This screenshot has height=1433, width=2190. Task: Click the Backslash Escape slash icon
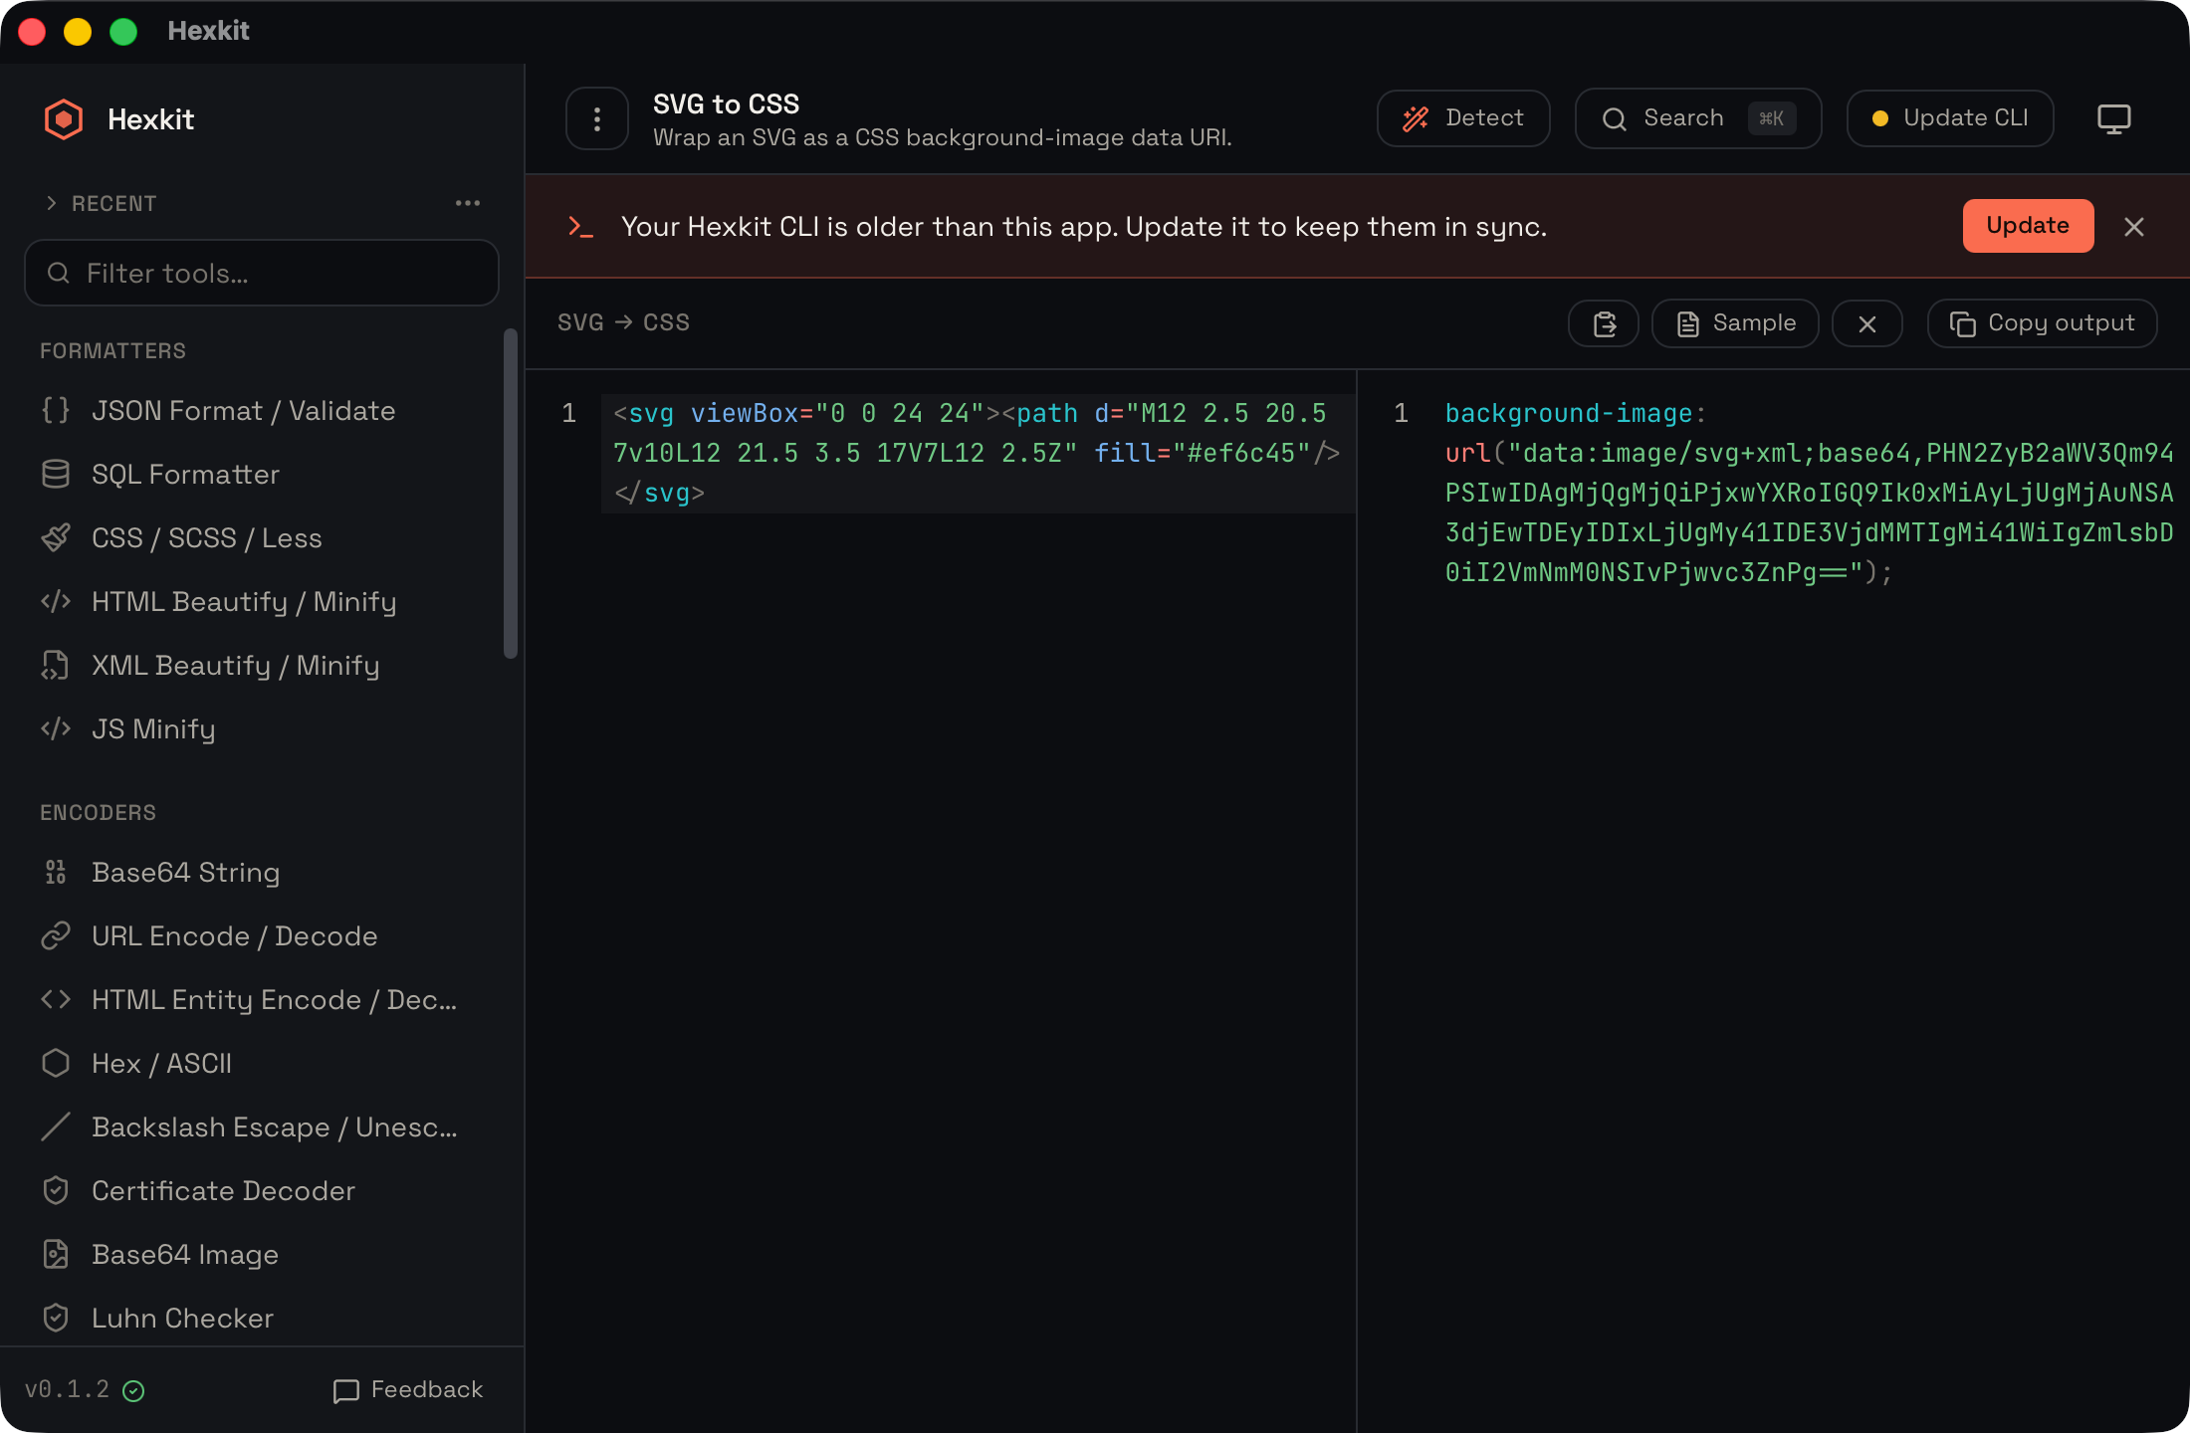(56, 1127)
